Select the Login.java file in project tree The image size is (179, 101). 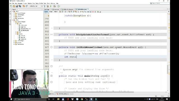click(23, 27)
